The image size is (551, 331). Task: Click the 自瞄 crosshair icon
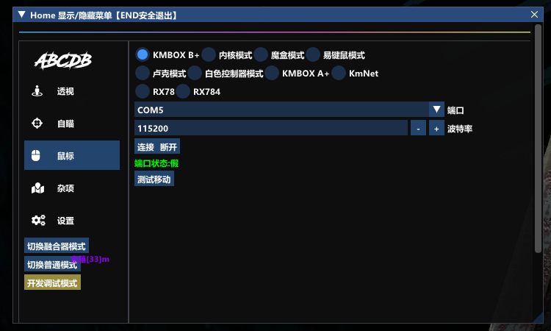pyautogui.click(x=37, y=124)
